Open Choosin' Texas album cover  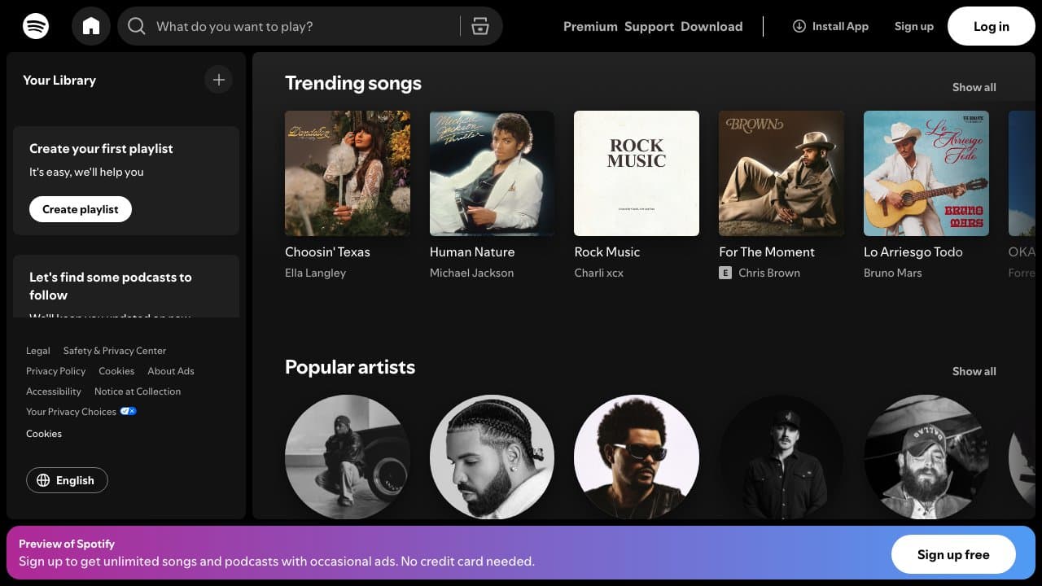pyautogui.click(x=348, y=173)
